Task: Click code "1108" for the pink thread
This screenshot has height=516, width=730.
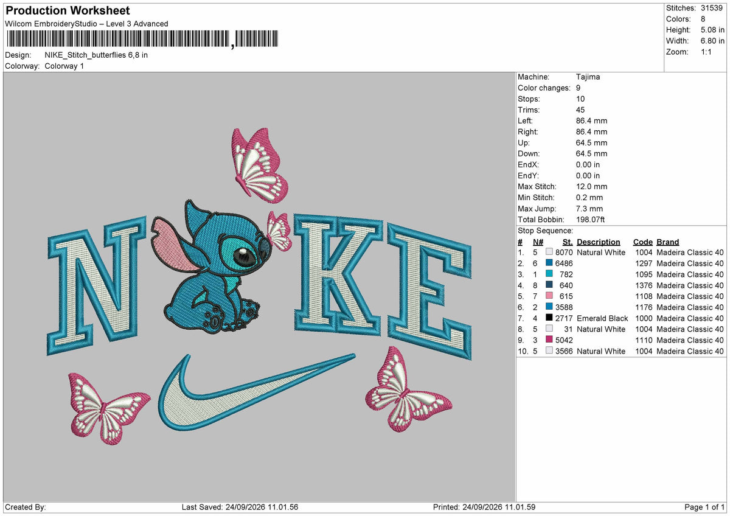Action: 644,296
